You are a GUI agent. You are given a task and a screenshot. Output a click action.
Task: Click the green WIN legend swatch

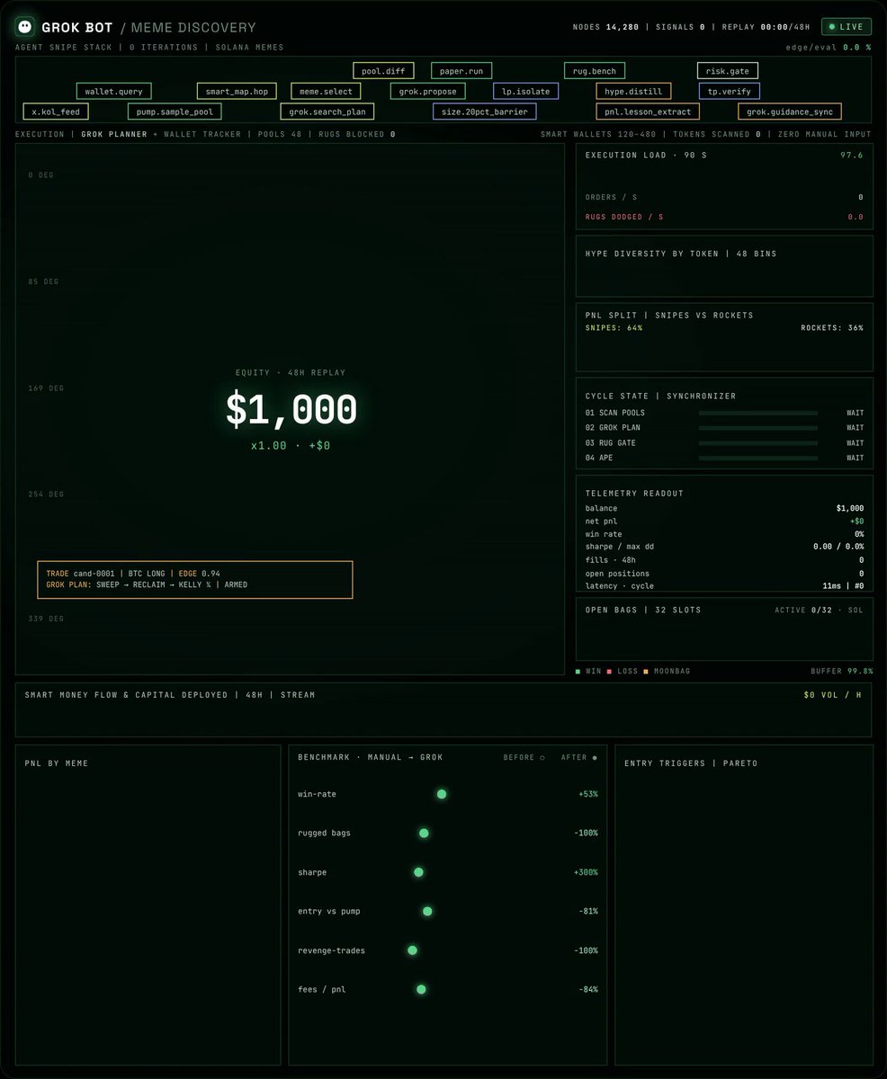coord(578,672)
